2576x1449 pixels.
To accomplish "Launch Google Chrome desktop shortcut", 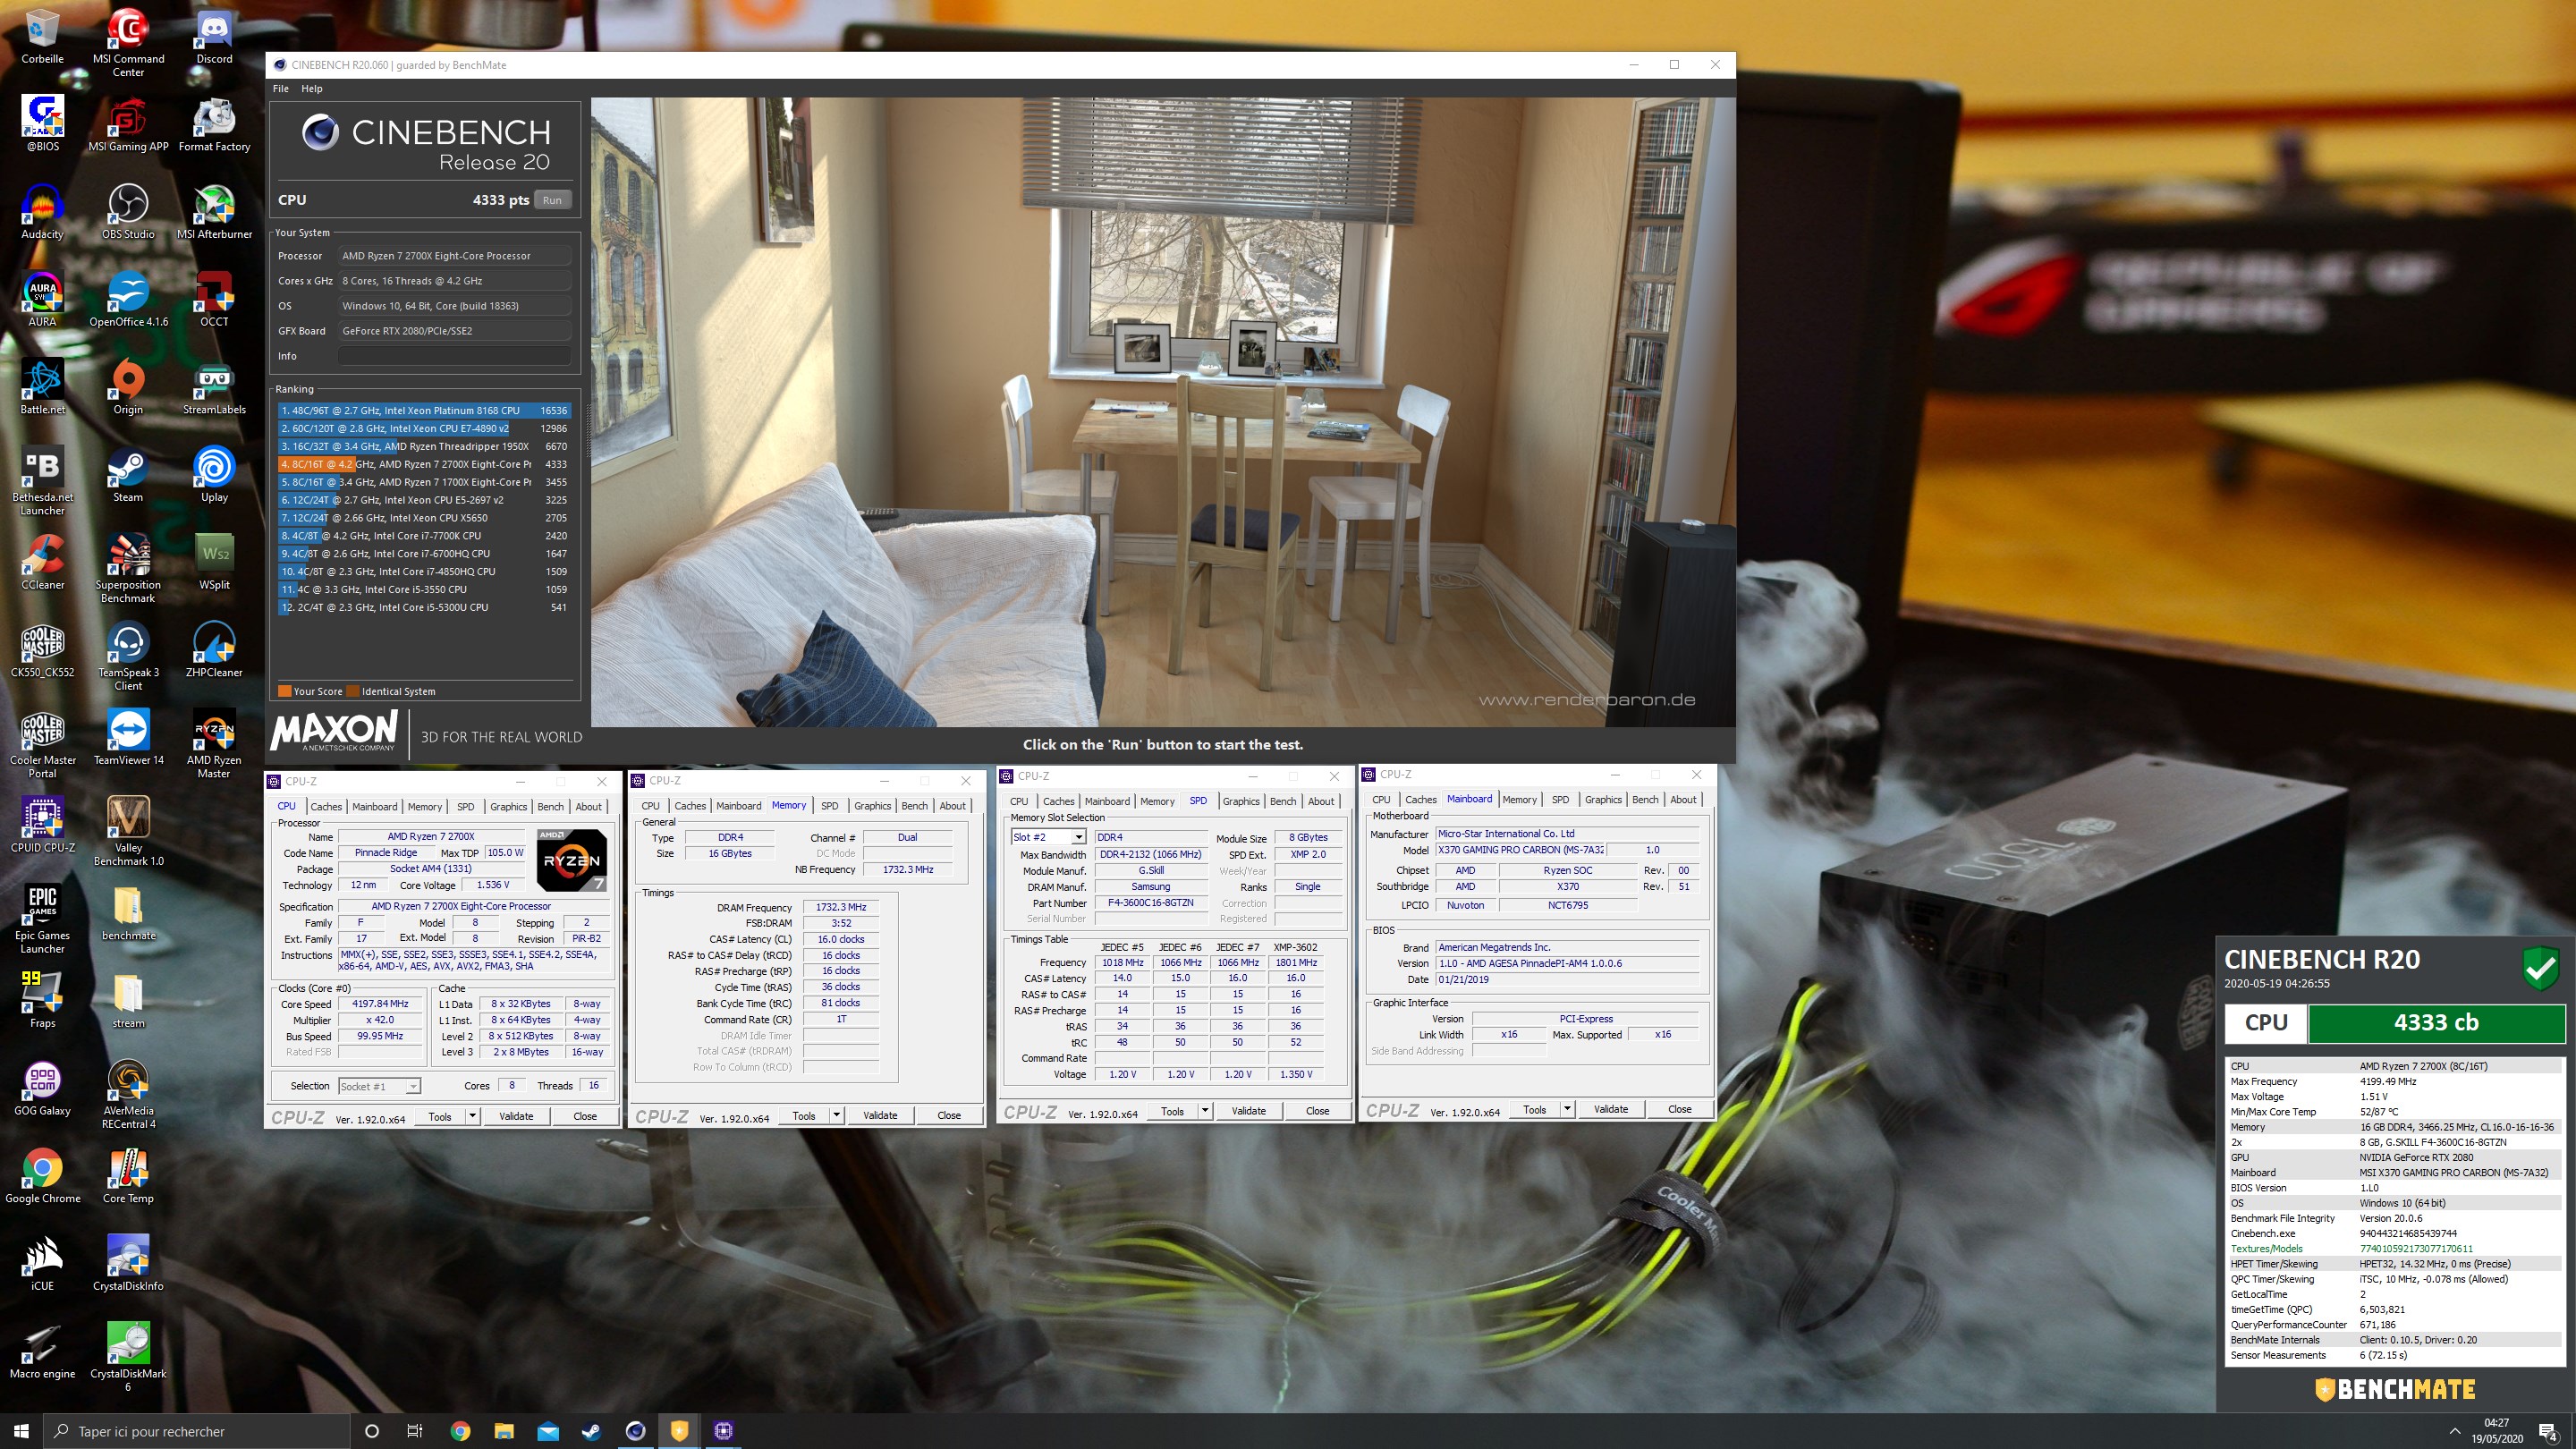I will (42, 1176).
